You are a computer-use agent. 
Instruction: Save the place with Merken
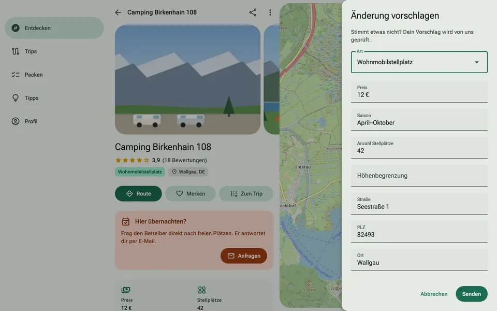click(191, 193)
